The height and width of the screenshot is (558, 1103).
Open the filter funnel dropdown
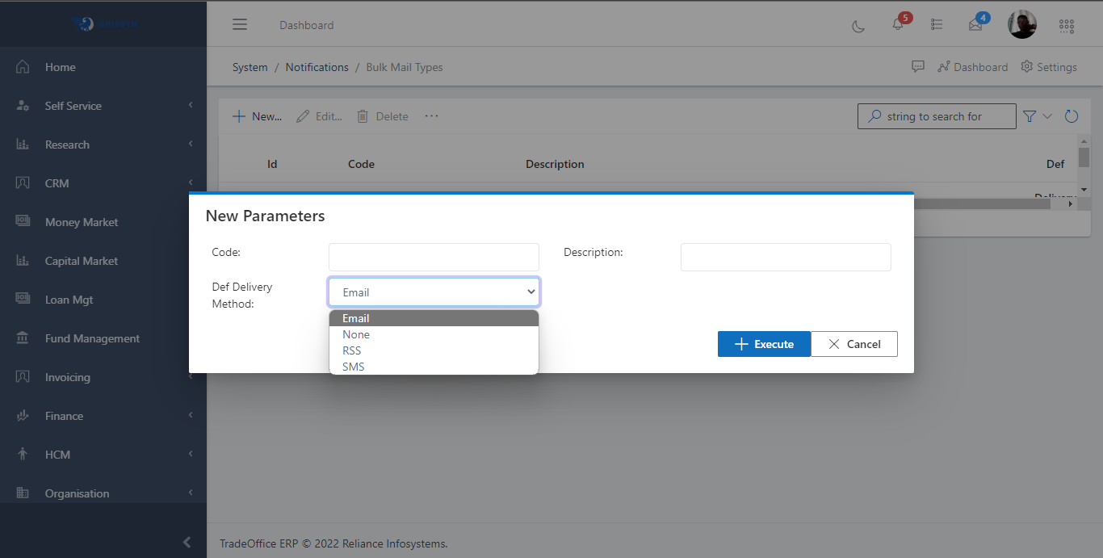[1038, 116]
